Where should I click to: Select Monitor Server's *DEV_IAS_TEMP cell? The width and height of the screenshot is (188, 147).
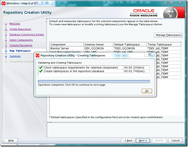[164, 49]
